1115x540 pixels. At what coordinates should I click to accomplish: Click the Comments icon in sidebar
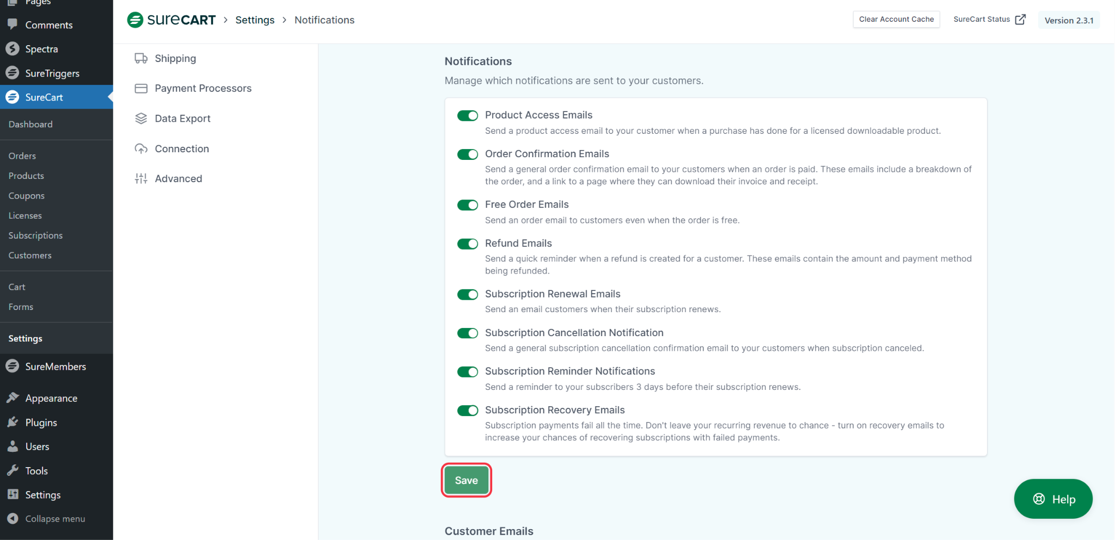[x=13, y=24]
